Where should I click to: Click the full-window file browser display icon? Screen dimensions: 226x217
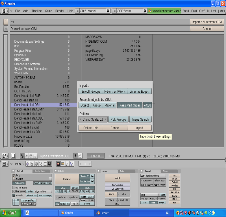[13, 156]
